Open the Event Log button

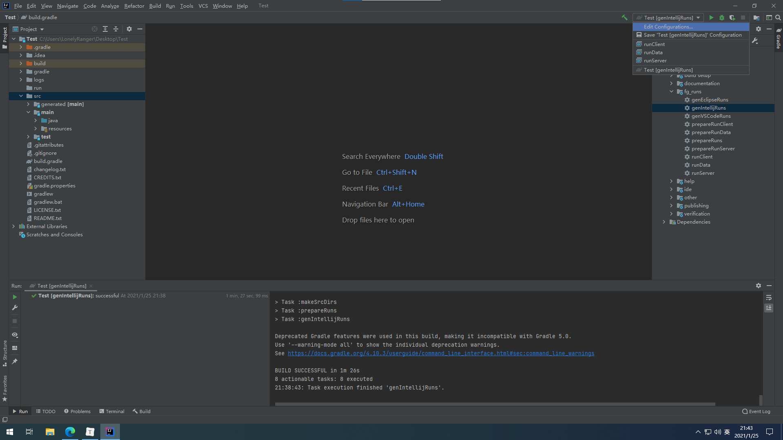(756, 411)
